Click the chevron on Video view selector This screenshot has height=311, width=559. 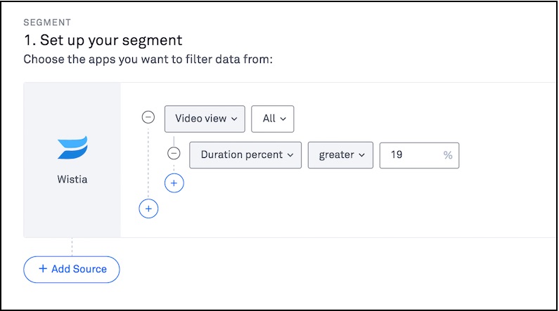(x=234, y=119)
